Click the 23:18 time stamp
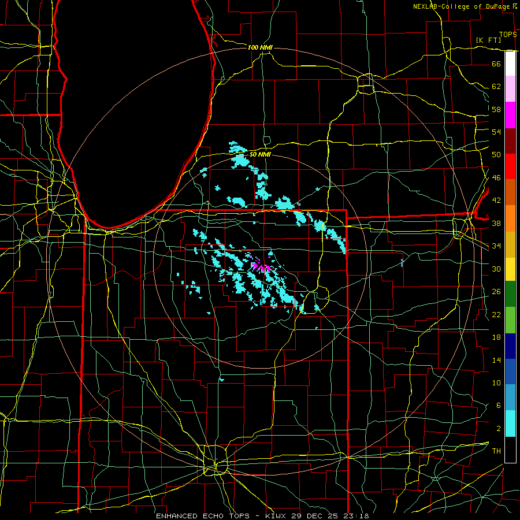 pyautogui.click(x=356, y=516)
